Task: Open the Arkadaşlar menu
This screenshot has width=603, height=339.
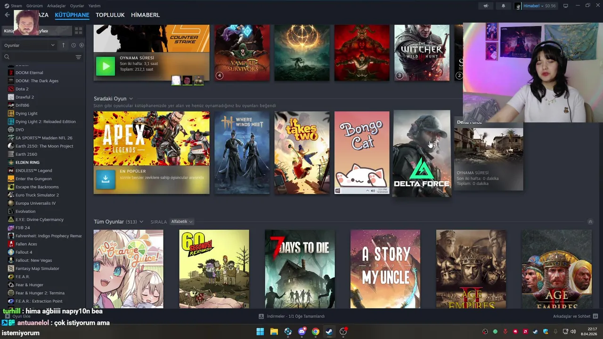Action: coord(57,6)
